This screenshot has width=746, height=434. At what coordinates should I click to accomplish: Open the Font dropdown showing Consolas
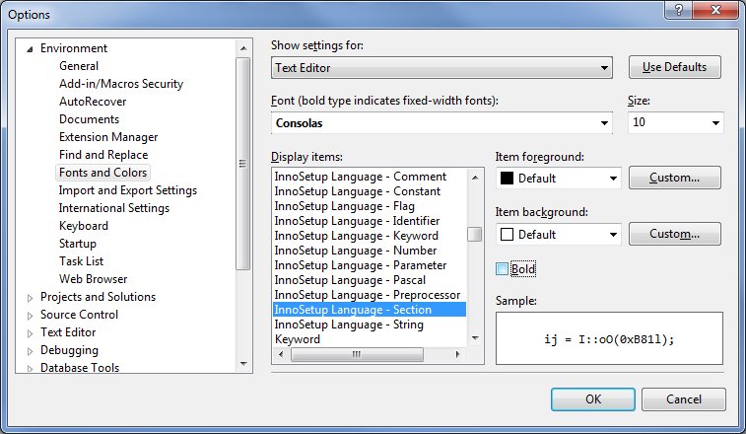coord(441,123)
